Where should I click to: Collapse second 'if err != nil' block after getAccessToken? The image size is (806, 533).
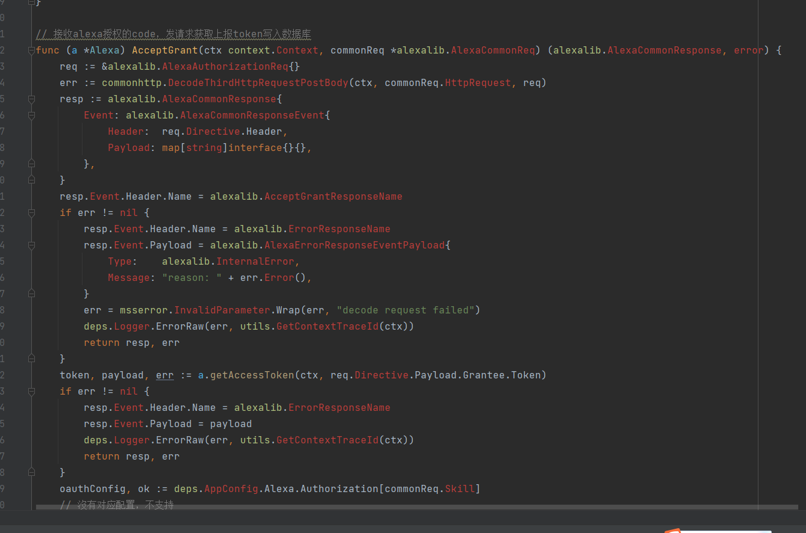coord(31,392)
